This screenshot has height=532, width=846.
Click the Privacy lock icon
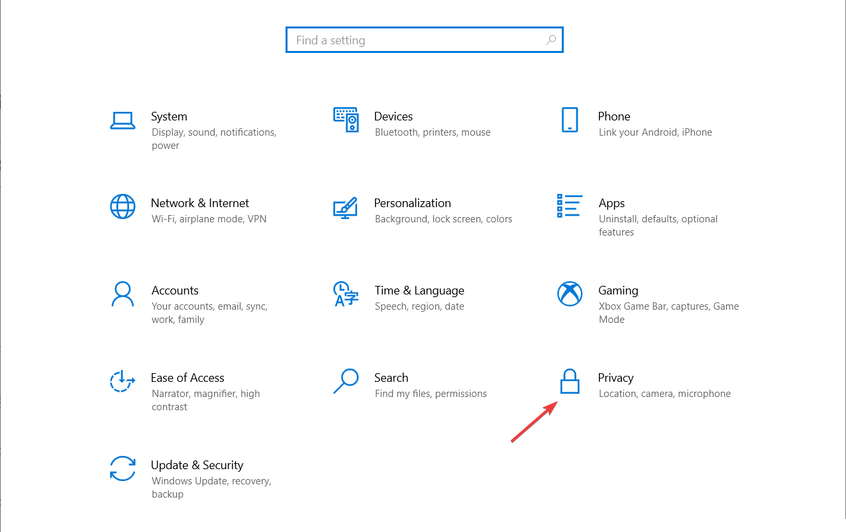(570, 382)
